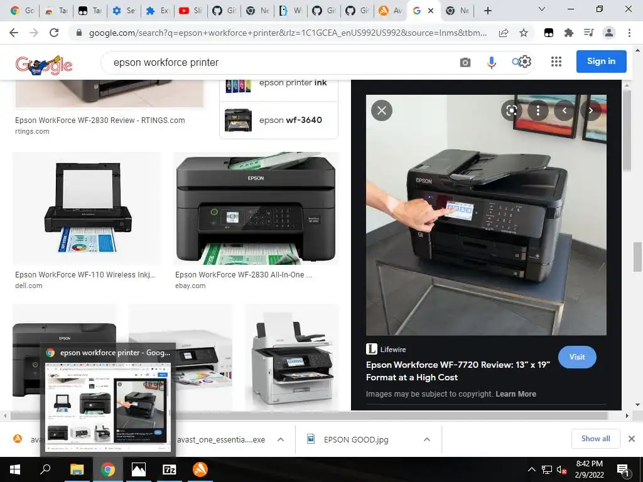Close the active Google search tab
Viewport: 643px width, 482px height.
pos(431,11)
